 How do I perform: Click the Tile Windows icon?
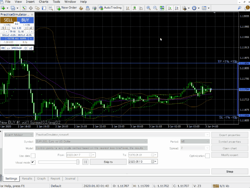pos(162,8)
